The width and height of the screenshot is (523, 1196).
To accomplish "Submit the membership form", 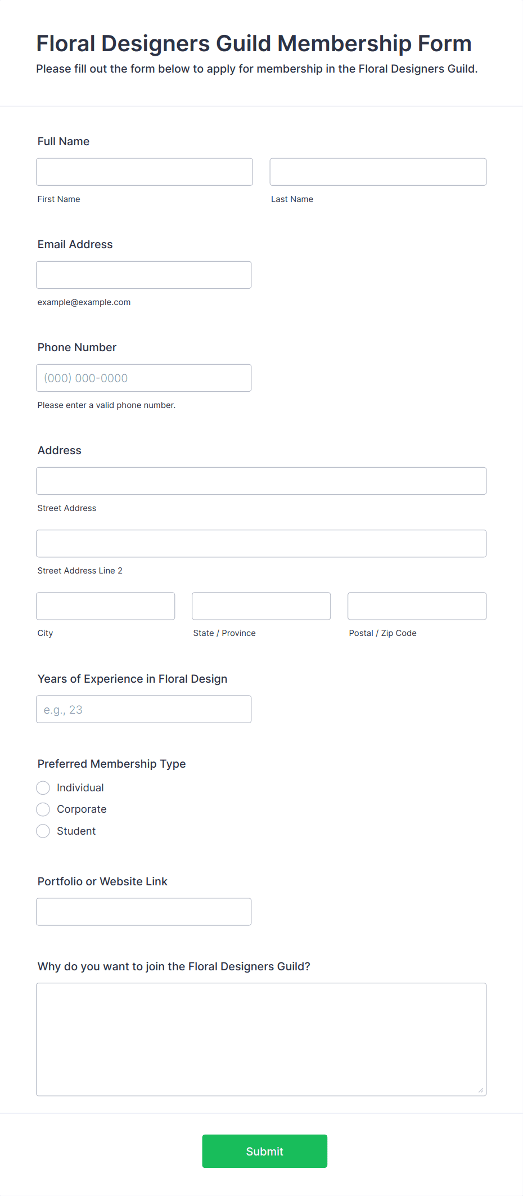I will coord(265,1151).
